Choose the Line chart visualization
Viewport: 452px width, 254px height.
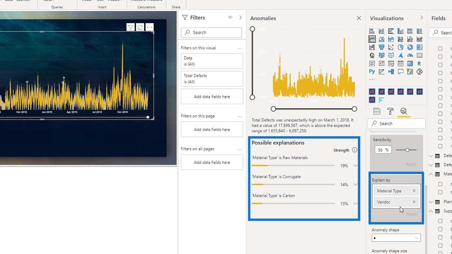click(372, 39)
